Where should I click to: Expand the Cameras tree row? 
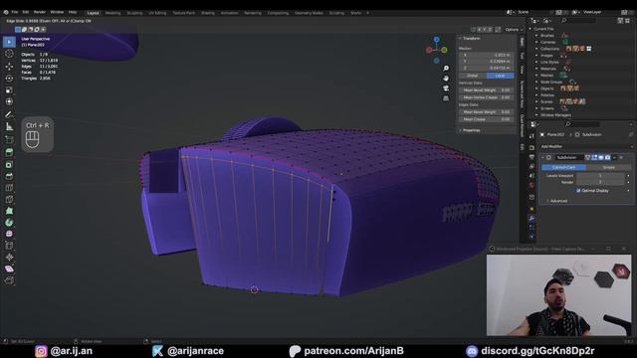[x=536, y=42]
